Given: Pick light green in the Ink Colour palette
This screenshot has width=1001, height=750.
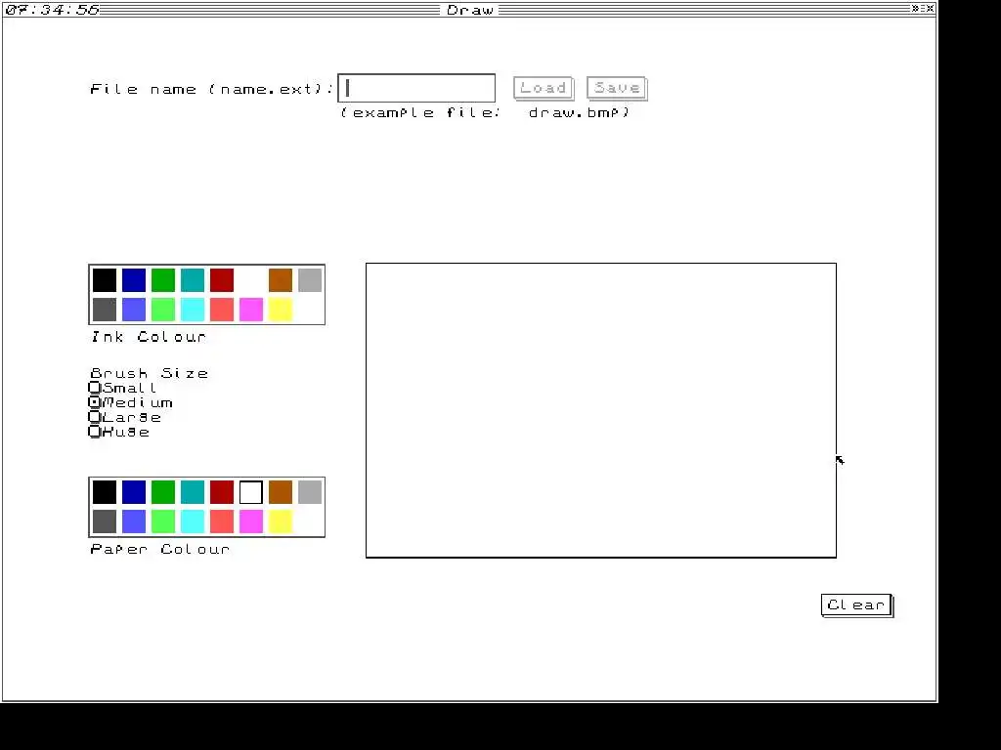Looking at the screenshot, I should [163, 310].
